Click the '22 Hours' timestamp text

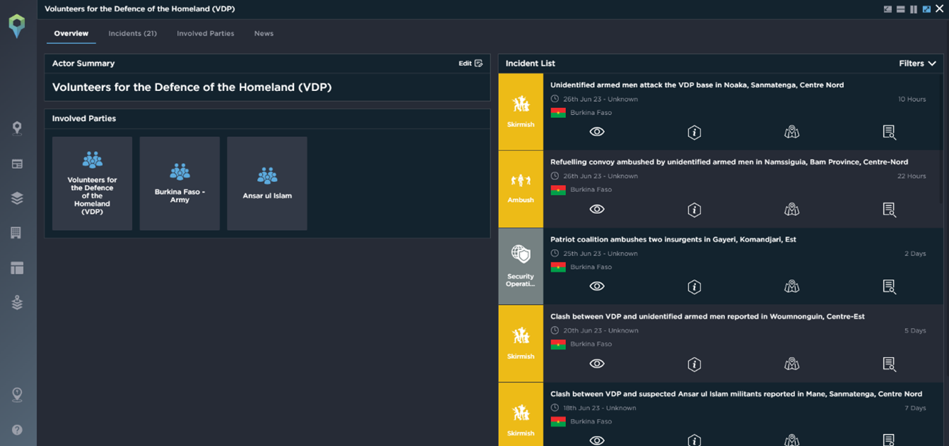(912, 176)
